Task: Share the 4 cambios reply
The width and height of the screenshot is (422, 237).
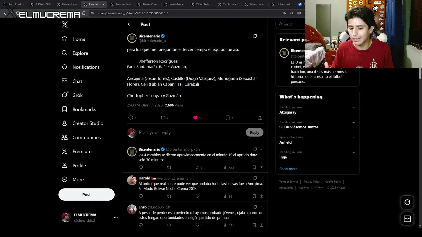Action: click(x=261, y=168)
